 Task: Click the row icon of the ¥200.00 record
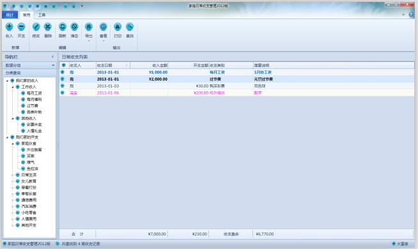point(63,93)
